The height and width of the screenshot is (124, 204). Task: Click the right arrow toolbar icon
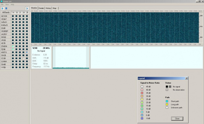[27, 9]
